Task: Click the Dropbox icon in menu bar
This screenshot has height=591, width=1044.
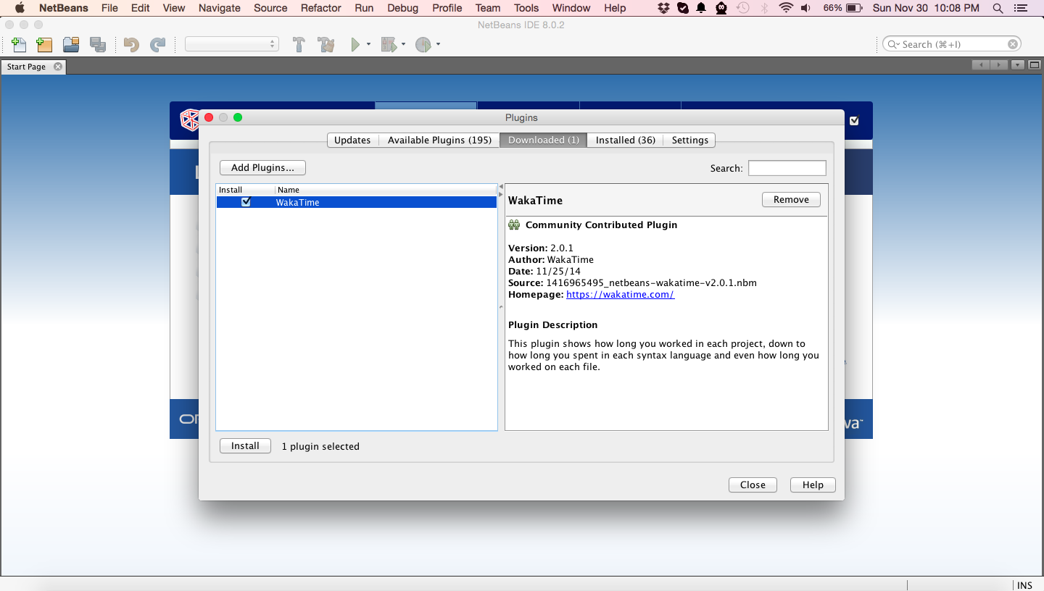Action: [x=664, y=8]
